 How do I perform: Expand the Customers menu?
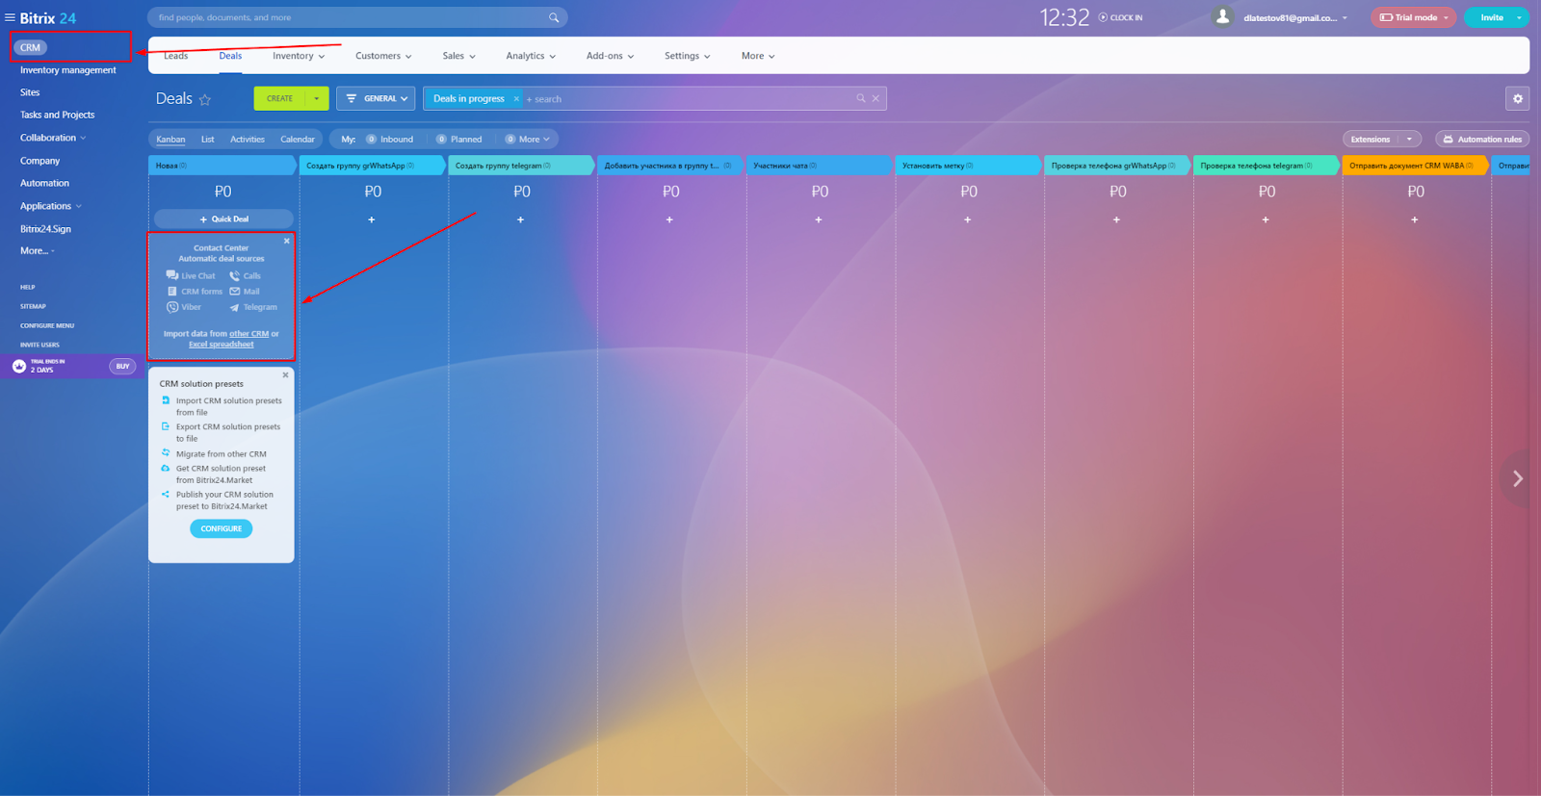(383, 56)
